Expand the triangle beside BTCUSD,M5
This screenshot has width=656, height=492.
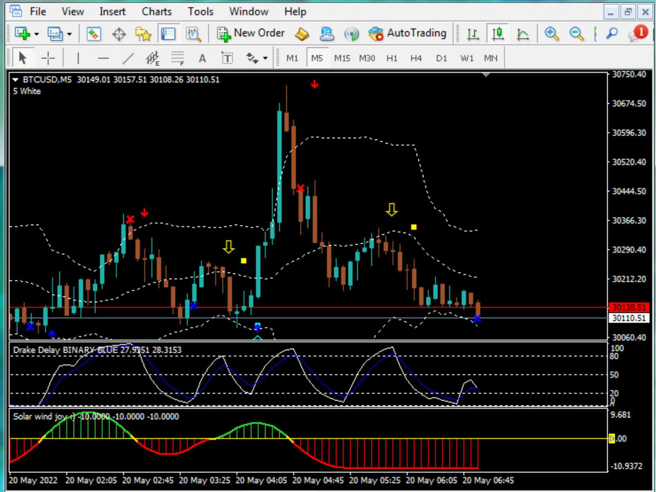(x=15, y=79)
